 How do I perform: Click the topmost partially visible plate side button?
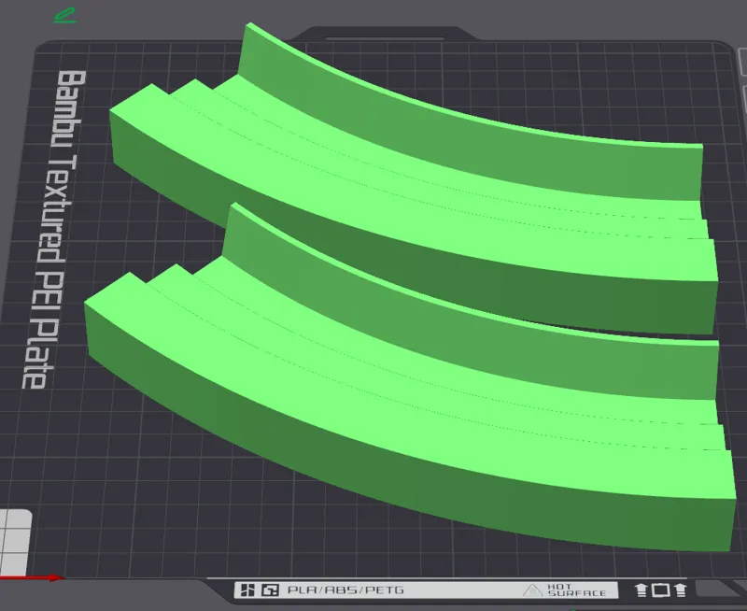click(x=742, y=61)
